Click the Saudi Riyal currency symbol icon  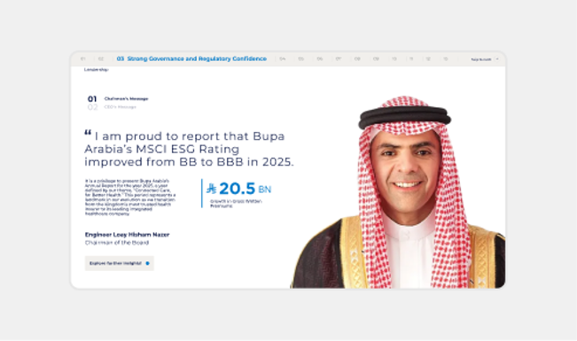pyautogui.click(x=211, y=189)
